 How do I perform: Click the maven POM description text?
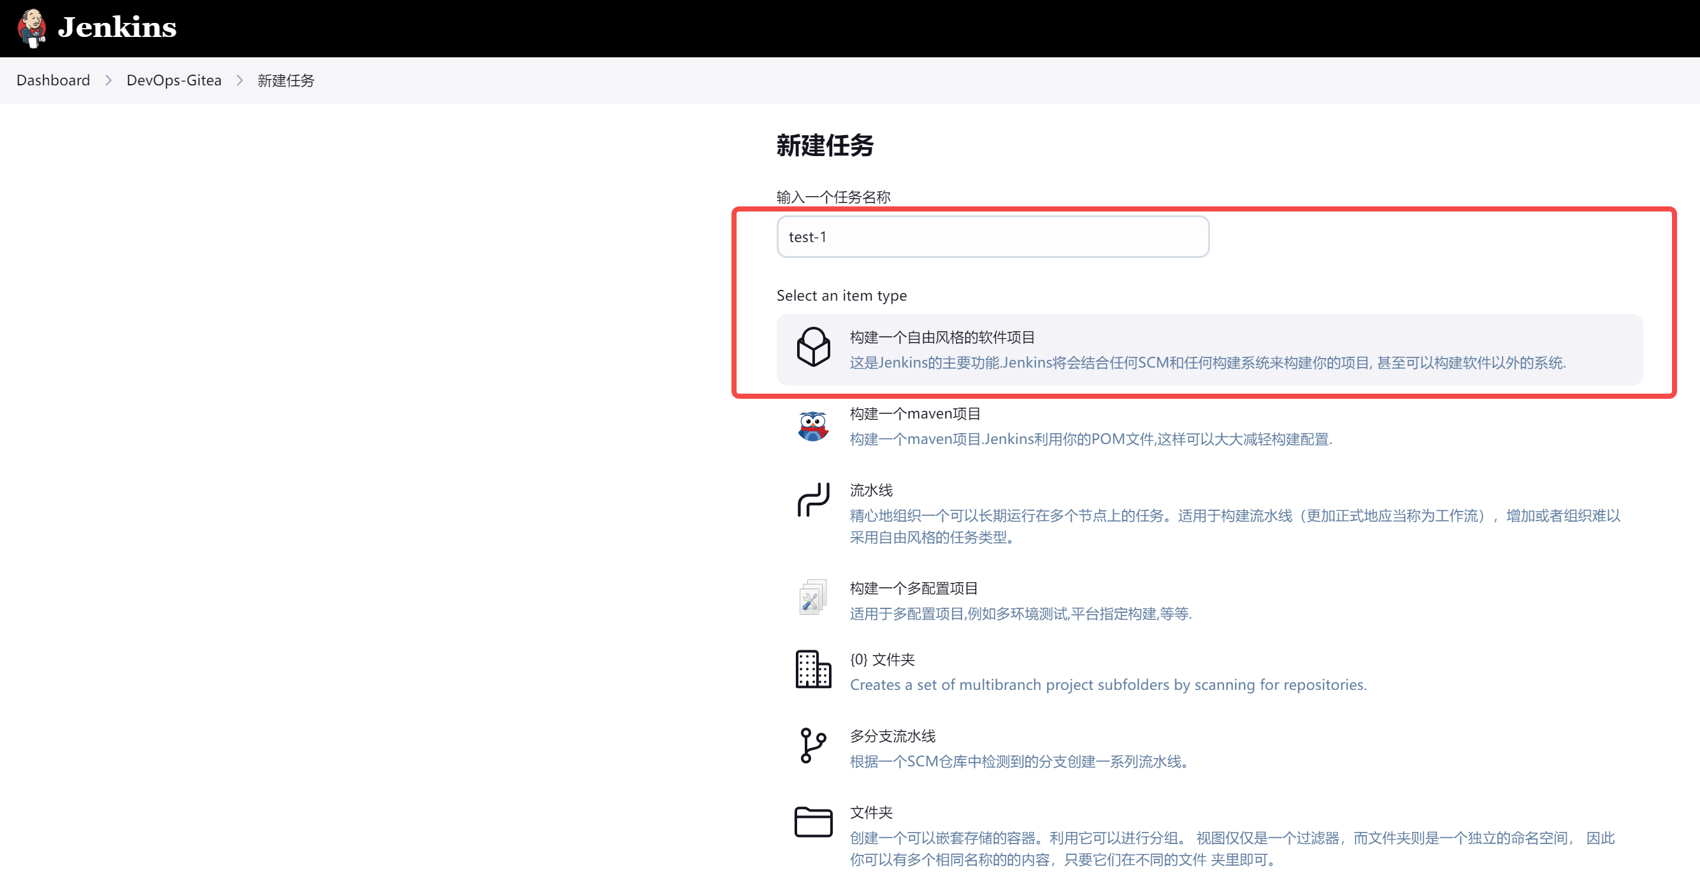click(x=1091, y=440)
